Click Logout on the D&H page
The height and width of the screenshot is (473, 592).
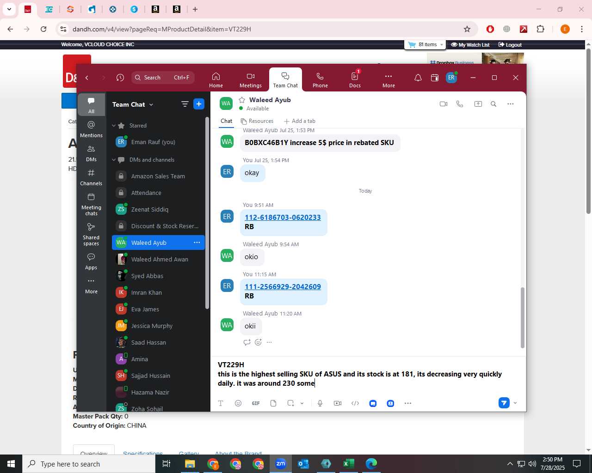tap(510, 45)
